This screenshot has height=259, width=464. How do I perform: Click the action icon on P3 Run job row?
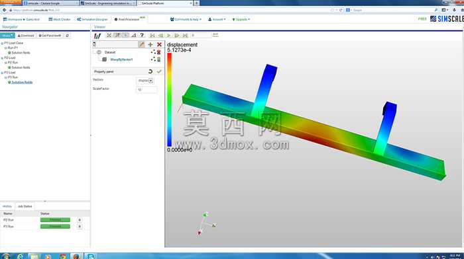[x=80, y=226]
